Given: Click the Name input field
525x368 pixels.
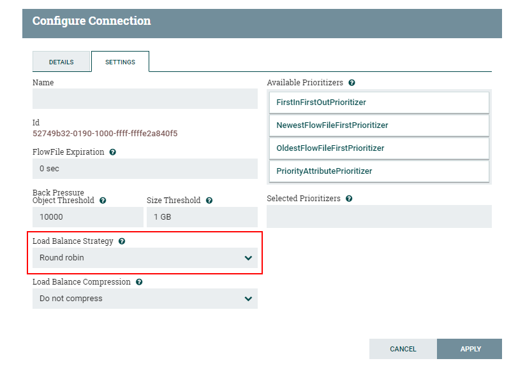Looking at the screenshot, I should pos(145,99).
